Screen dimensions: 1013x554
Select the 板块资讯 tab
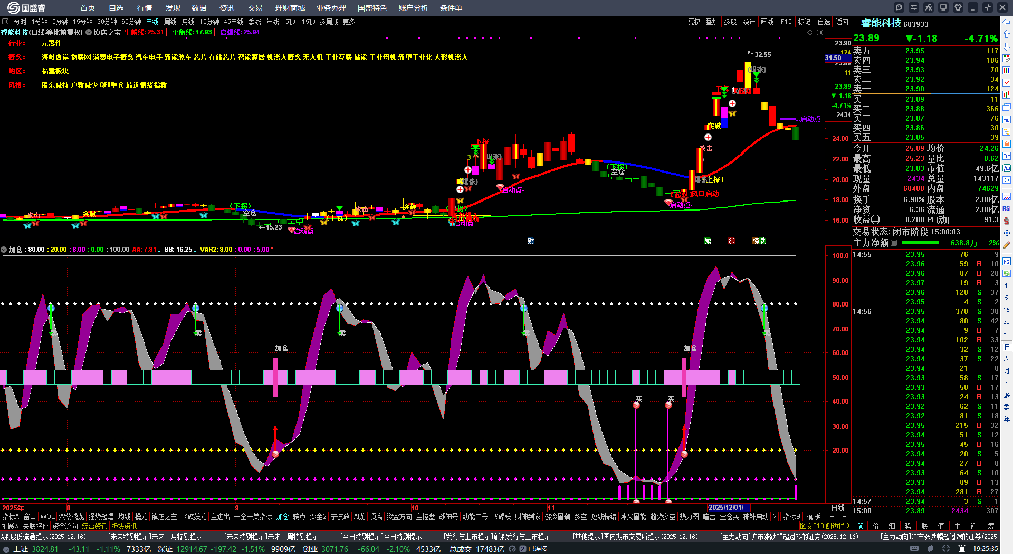[124, 526]
